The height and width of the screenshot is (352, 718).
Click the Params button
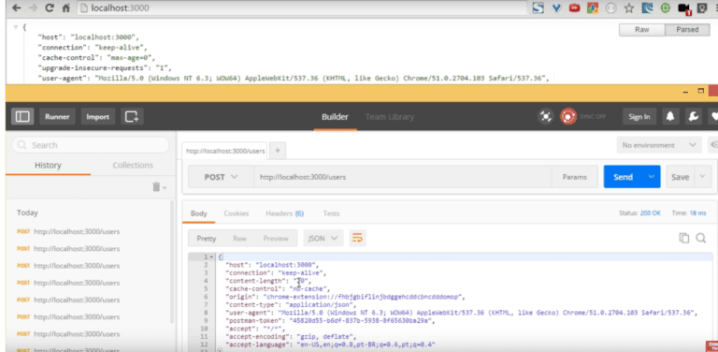(x=575, y=177)
